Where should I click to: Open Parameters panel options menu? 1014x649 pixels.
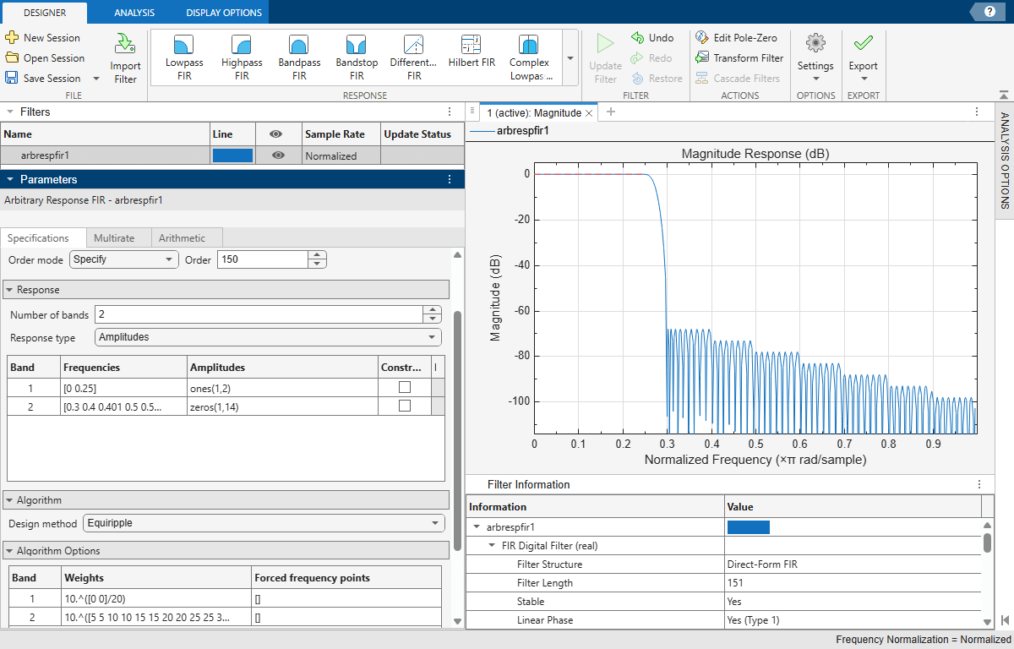pos(450,179)
